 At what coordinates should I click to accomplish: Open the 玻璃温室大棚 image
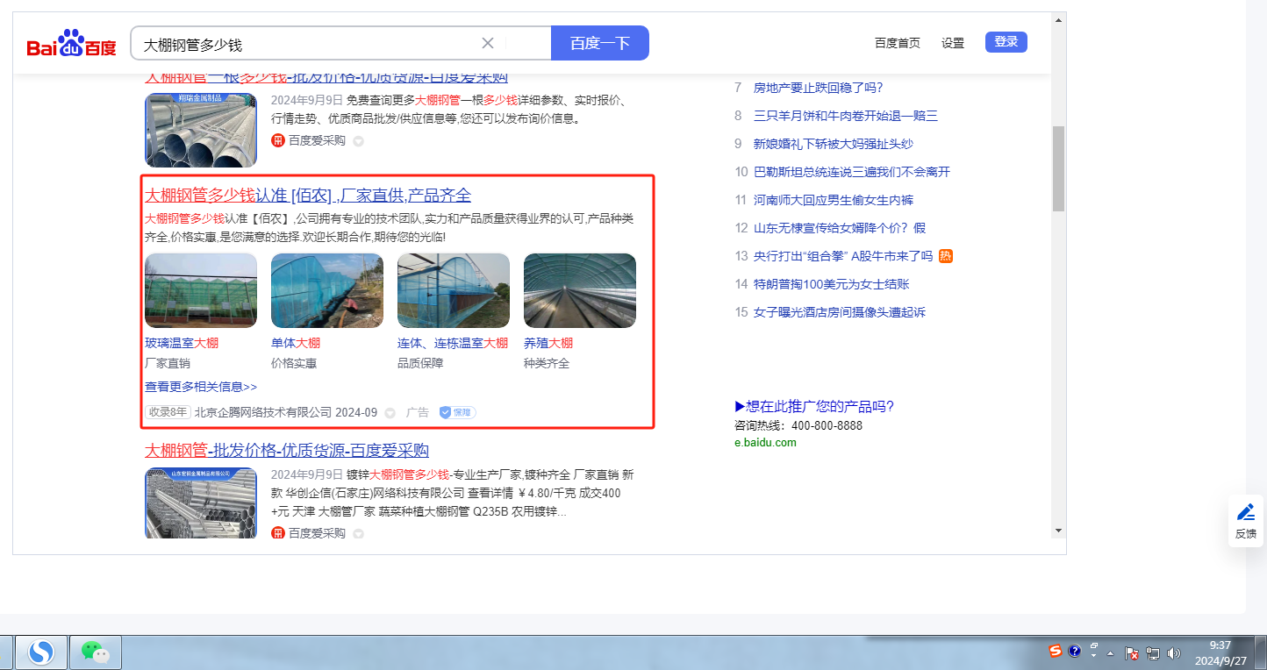pos(201,291)
